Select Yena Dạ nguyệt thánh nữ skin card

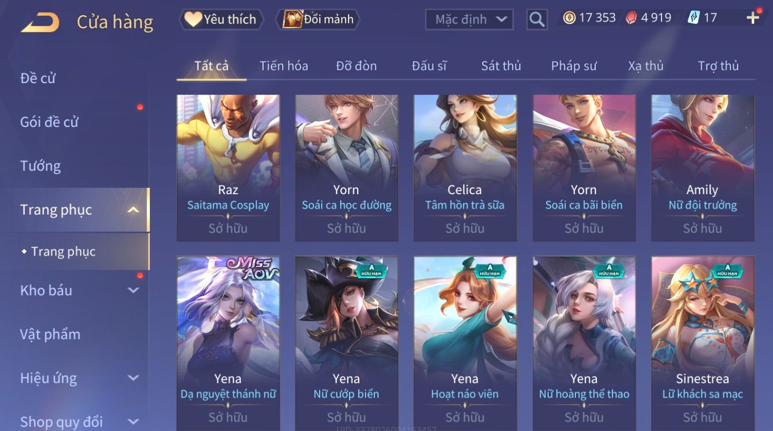click(228, 343)
